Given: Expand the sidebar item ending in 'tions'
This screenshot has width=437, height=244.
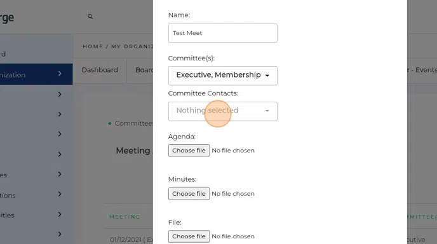Looking at the screenshot, I should tap(60, 194).
